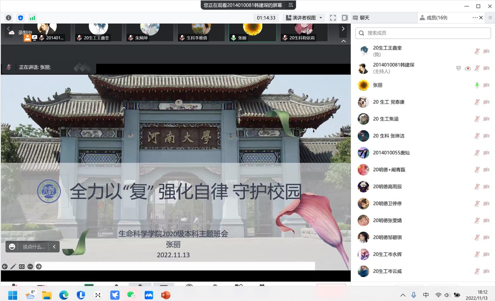Open WeChat from the taskbar
Screen dimensions: 495x301
[132, 295]
